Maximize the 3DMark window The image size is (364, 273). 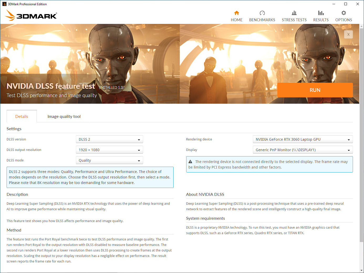(346, 4)
